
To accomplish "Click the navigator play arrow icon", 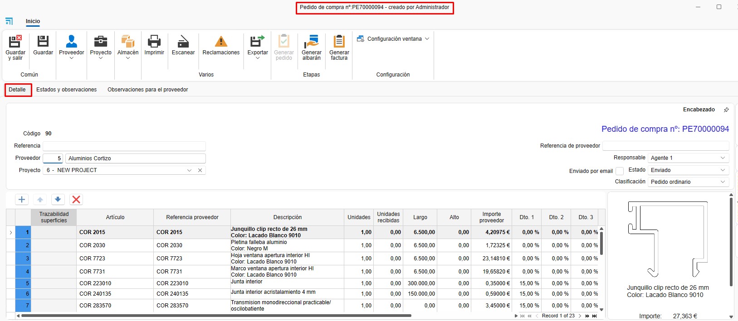I will pos(516,316).
